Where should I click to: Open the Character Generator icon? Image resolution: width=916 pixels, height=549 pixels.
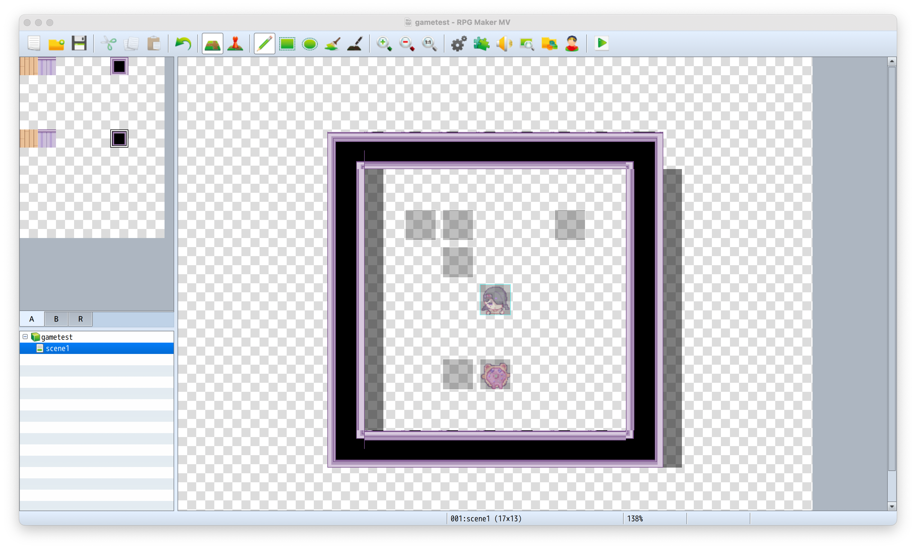coord(572,44)
